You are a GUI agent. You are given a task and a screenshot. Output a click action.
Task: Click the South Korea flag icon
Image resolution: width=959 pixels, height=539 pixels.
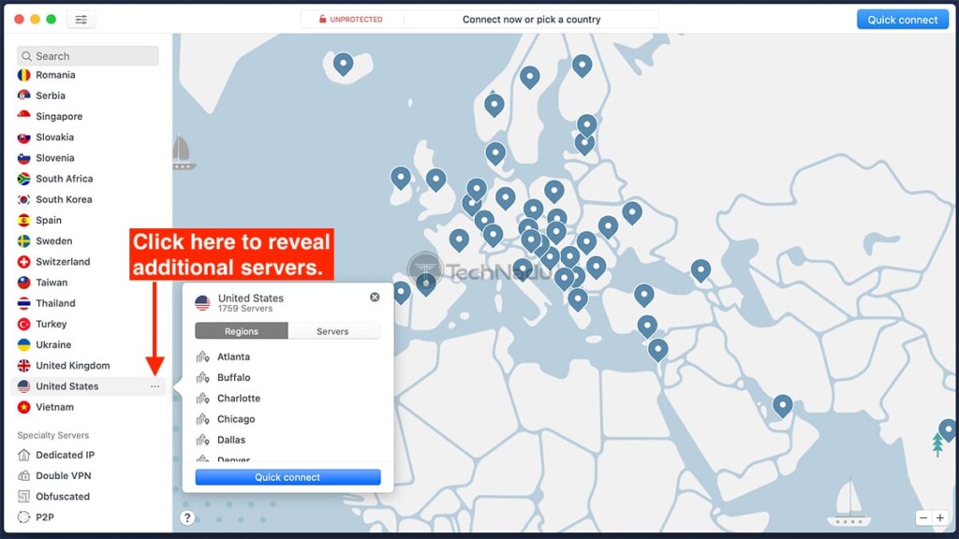(x=23, y=200)
